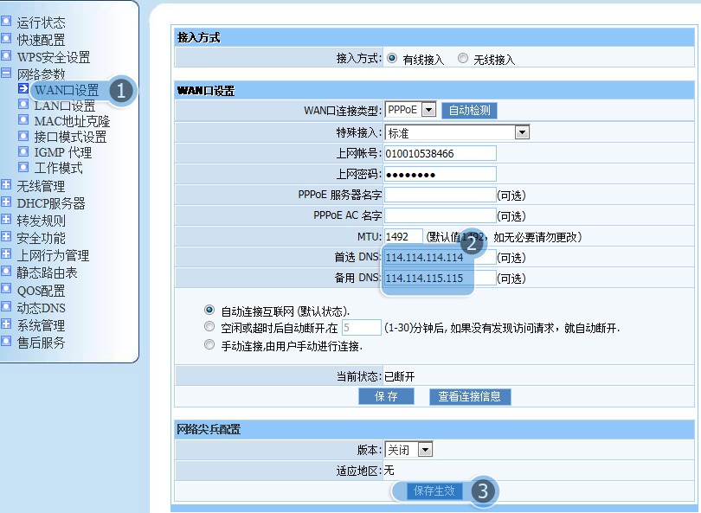
Task: Click the QOS配置 sidebar icon
Action: tap(7, 291)
